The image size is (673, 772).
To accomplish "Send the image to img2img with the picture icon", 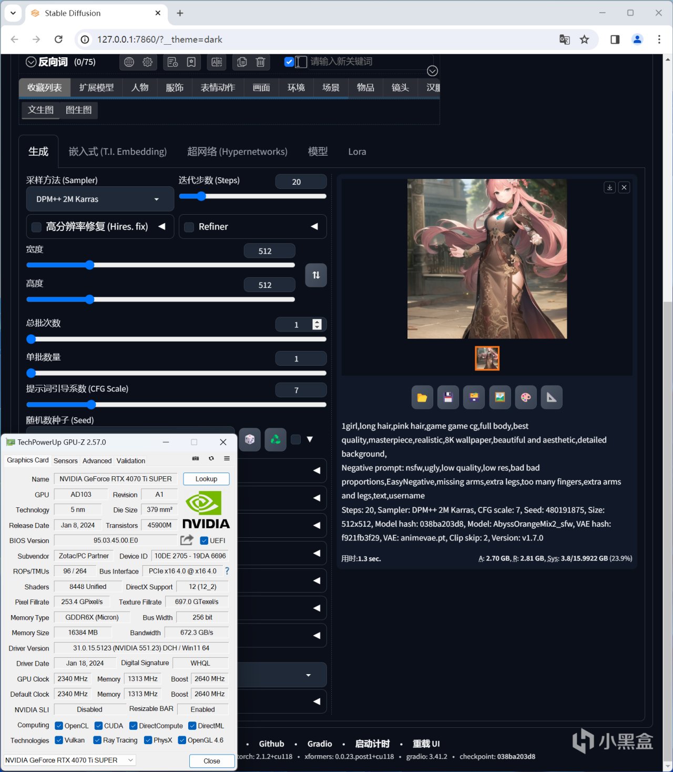I will [x=500, y=397].
